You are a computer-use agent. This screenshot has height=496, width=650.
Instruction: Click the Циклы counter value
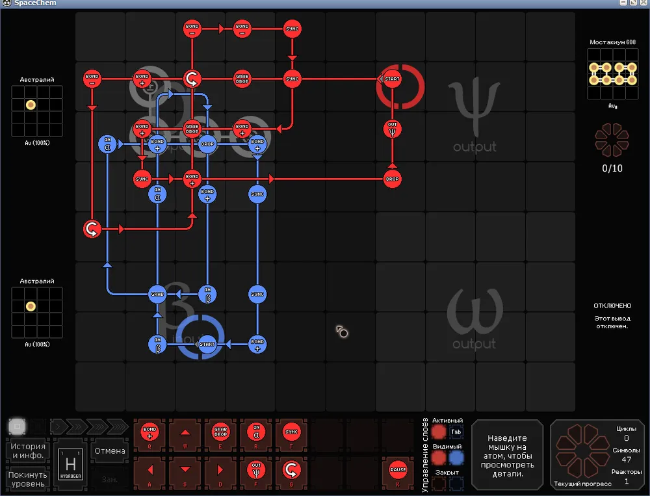pyautogui.click(x=626, y=438)
